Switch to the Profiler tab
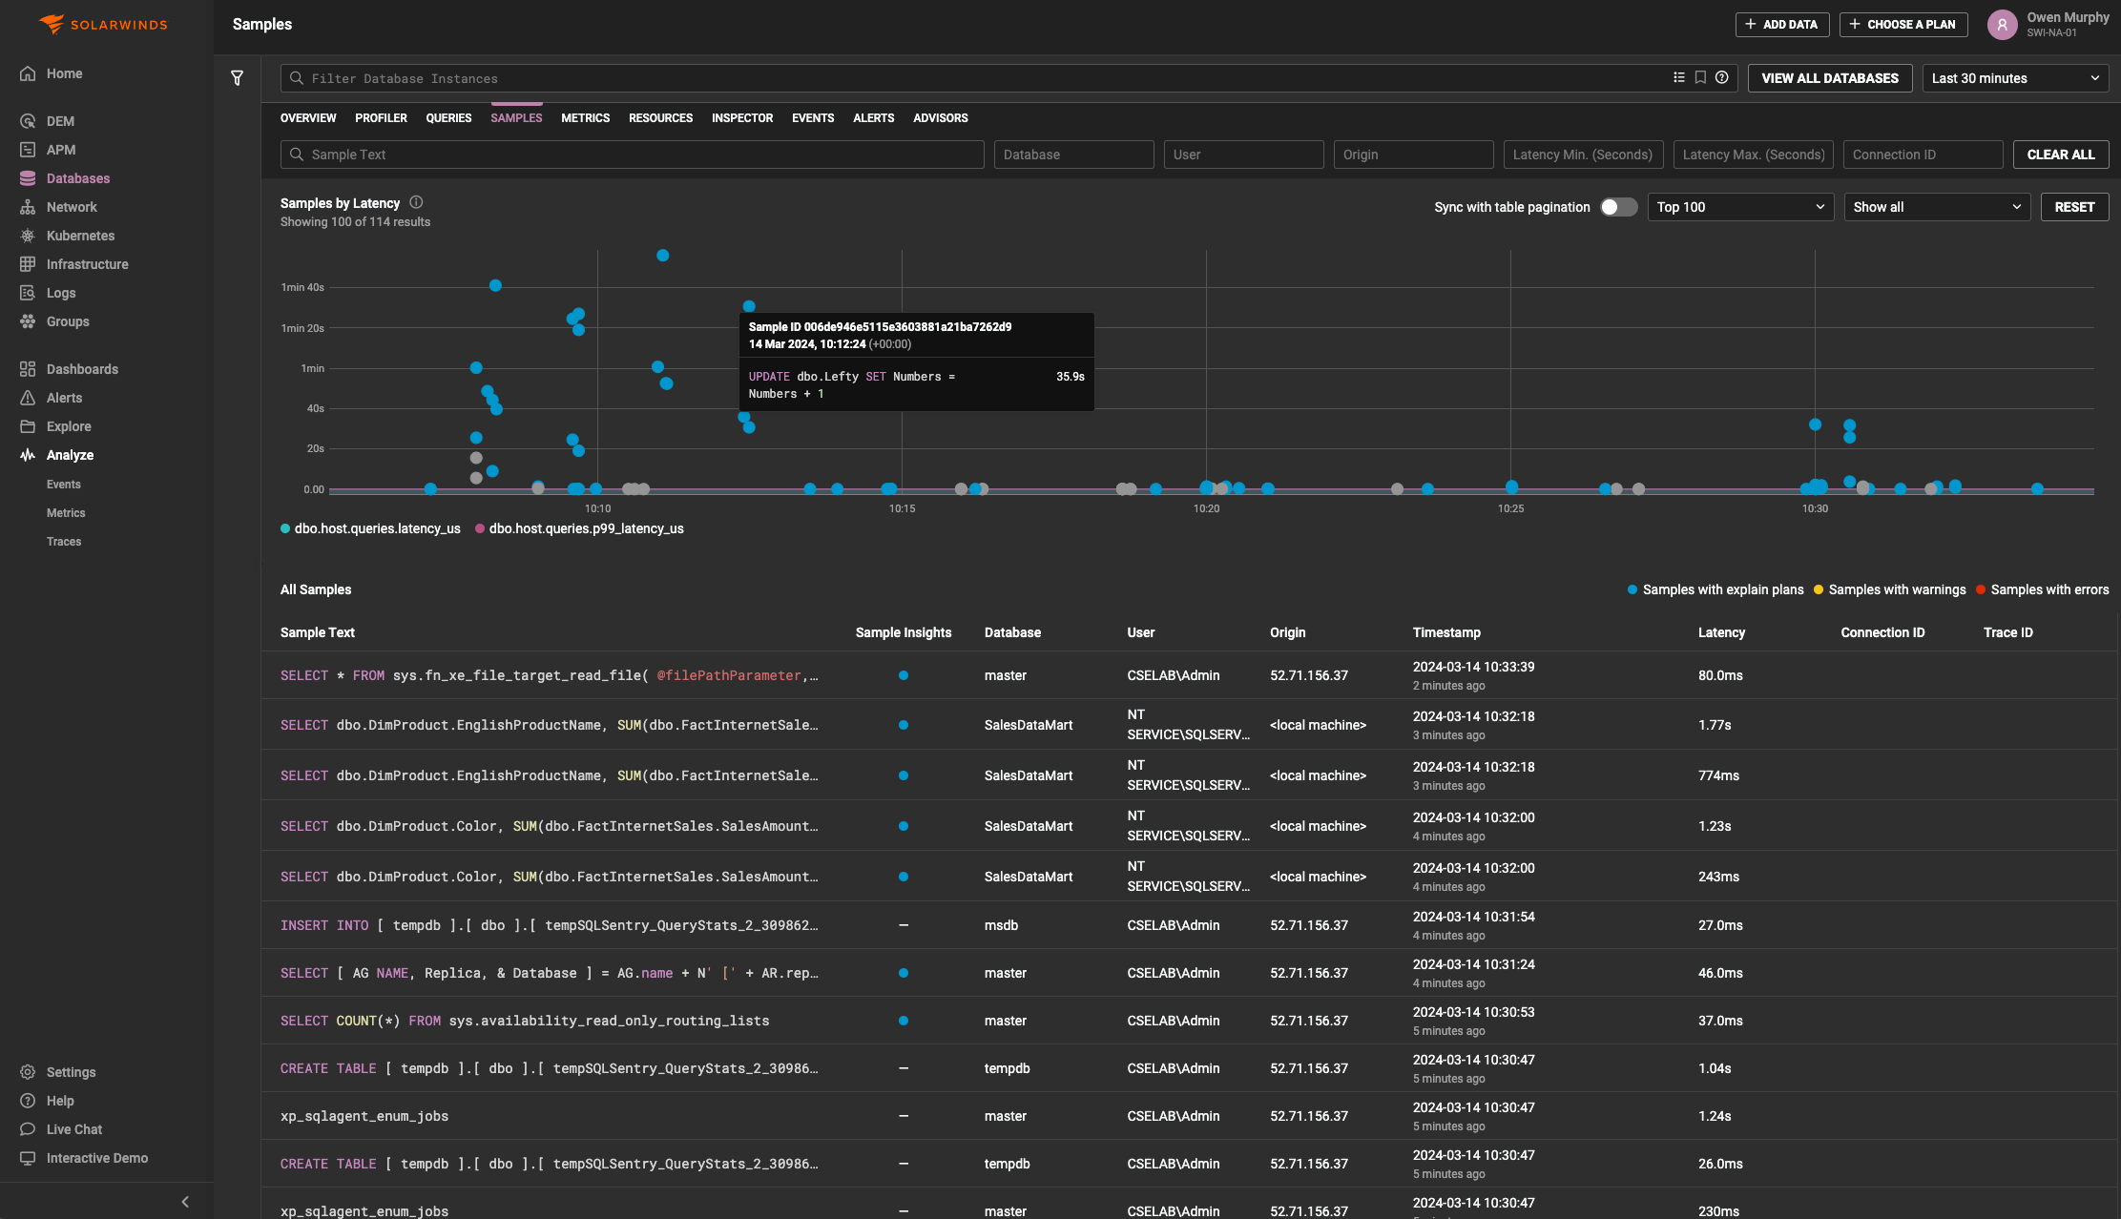2121x1219 pixels. 381,118
